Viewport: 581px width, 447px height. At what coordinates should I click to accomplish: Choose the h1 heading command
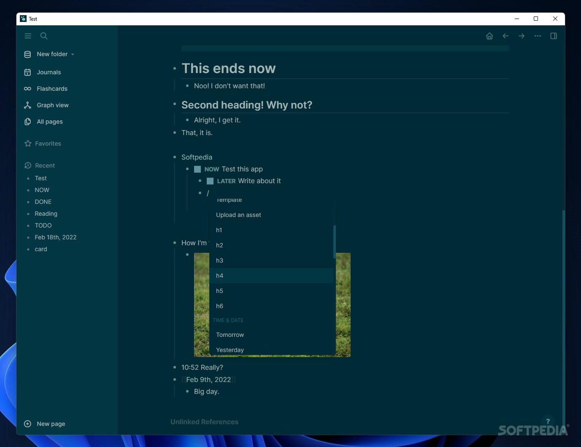(271, 230)
